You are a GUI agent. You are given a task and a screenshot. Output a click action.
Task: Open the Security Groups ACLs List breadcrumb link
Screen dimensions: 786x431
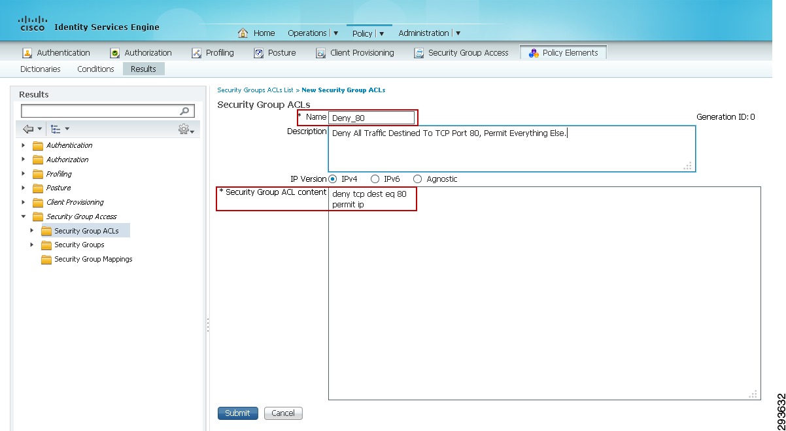pyautogui.click(x=255, y=90)
